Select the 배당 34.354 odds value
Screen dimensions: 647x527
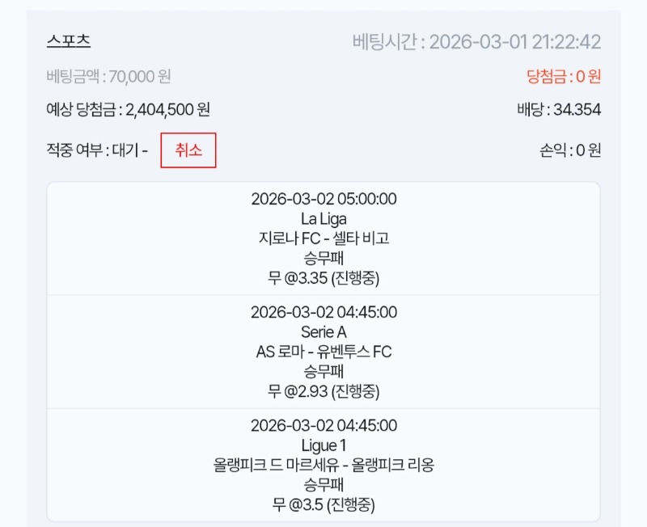click(558, 110)
